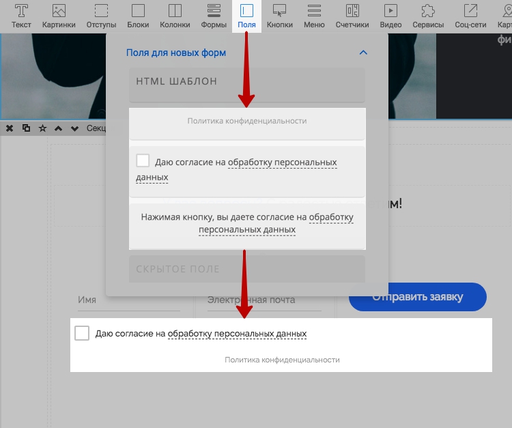The image size is (512, 428).
Task: Check the consent checkbox in the fields panel
Action: [x=143, y=160]
